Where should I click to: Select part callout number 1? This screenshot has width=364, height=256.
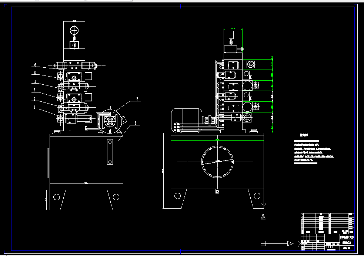pos(35,107)
